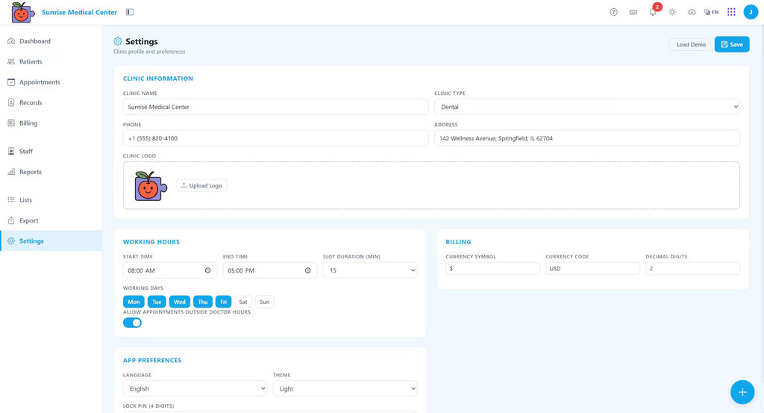Open the apps grid icon

(731, 12)
